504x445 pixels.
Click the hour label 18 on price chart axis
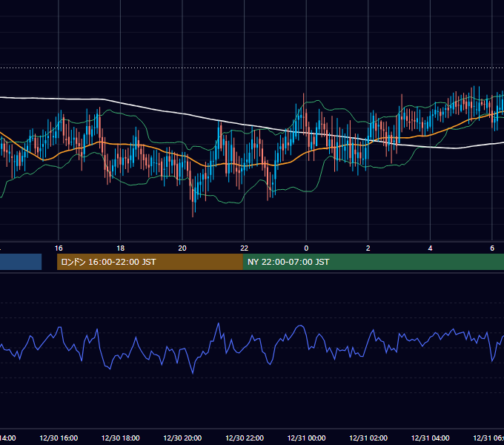point(121,248)
